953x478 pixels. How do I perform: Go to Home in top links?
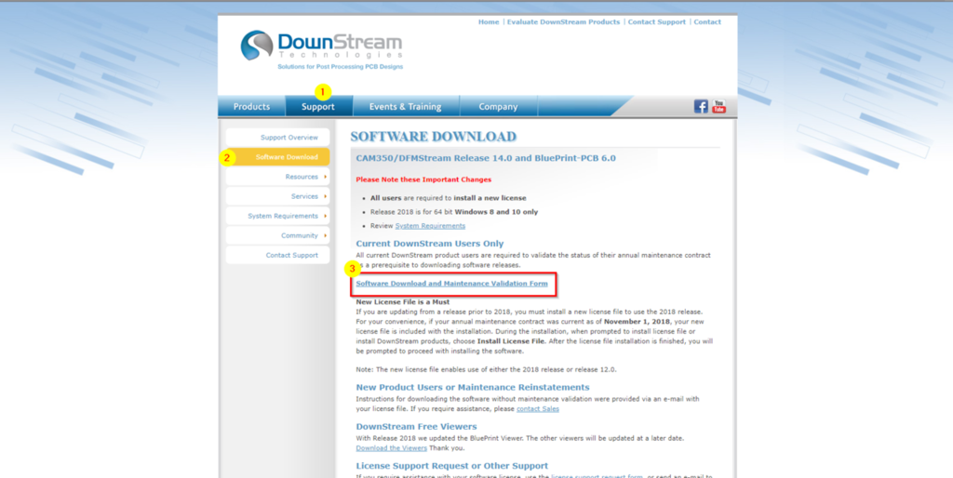(x=489, y=22)
